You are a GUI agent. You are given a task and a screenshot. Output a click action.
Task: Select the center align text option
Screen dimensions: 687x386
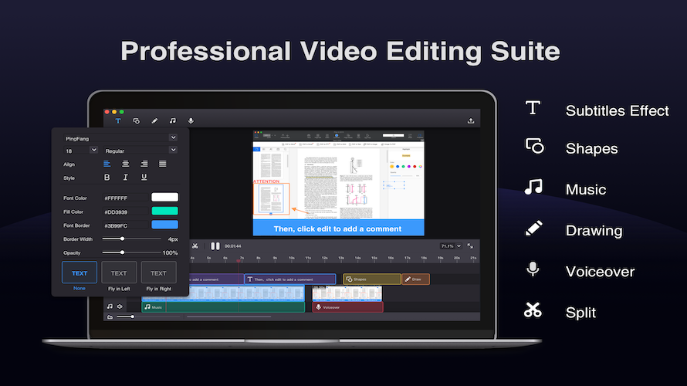(x=125, y=164)
